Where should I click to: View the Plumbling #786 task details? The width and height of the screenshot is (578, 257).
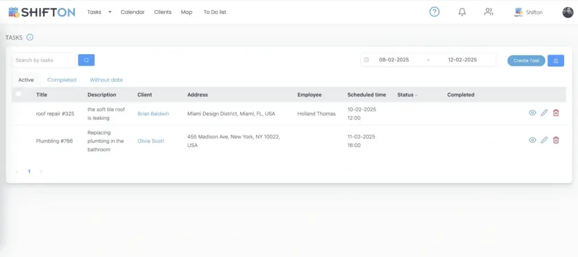tap(532, 140)
